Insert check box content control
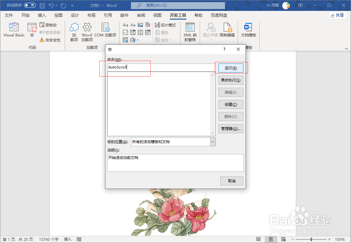Screen dimensions: 351x243 (125, 32)
